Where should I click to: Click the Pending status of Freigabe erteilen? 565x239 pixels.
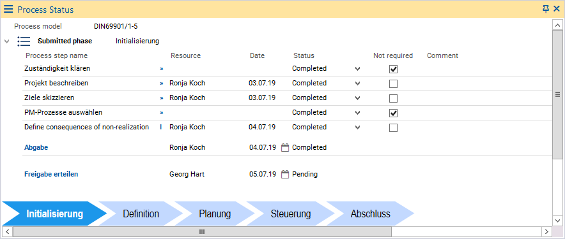305,174
